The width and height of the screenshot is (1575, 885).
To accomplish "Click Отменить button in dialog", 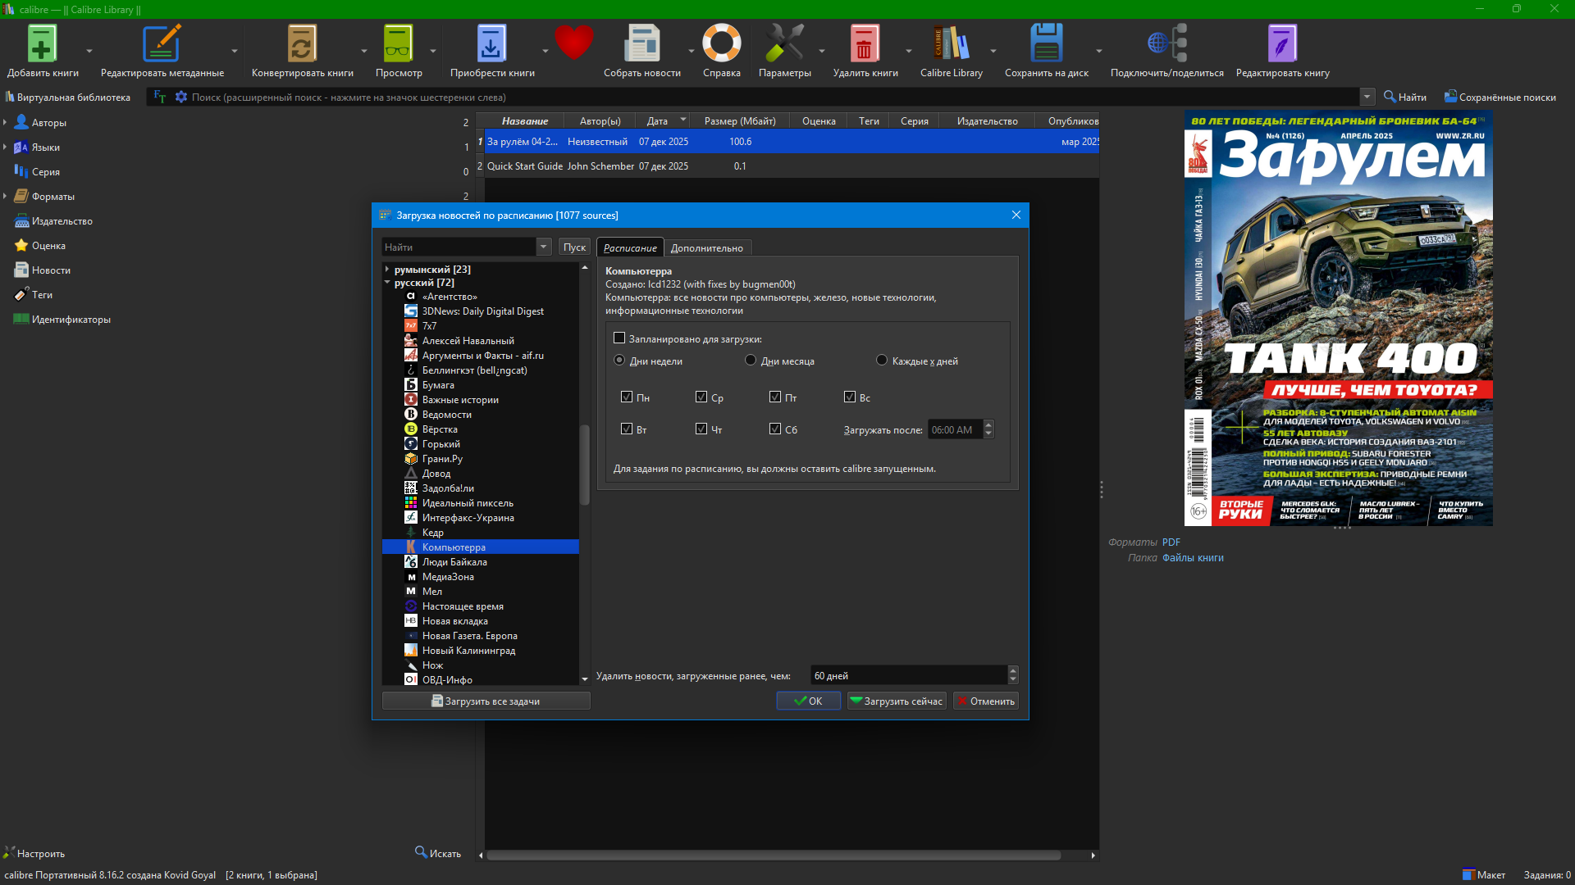I will point(985,701).
